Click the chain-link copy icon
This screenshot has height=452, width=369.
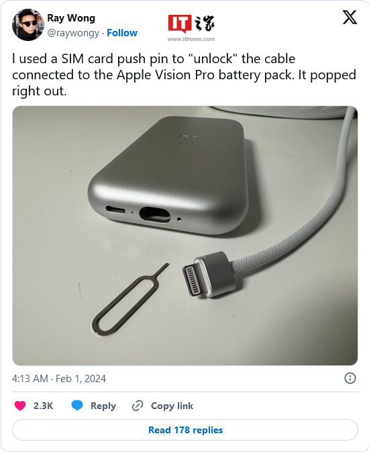138,406
